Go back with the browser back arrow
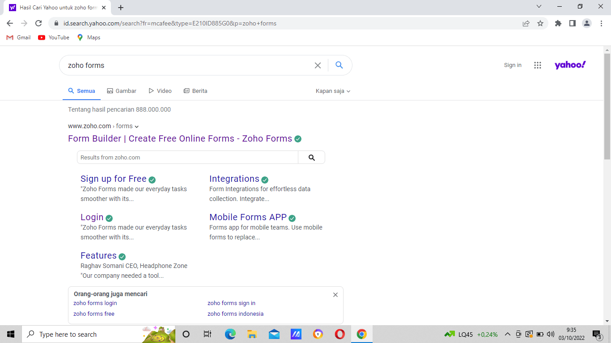This screenshot has width=611, height=343. 10,23
